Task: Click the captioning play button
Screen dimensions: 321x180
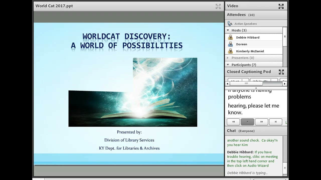Action: pos(248,122)
